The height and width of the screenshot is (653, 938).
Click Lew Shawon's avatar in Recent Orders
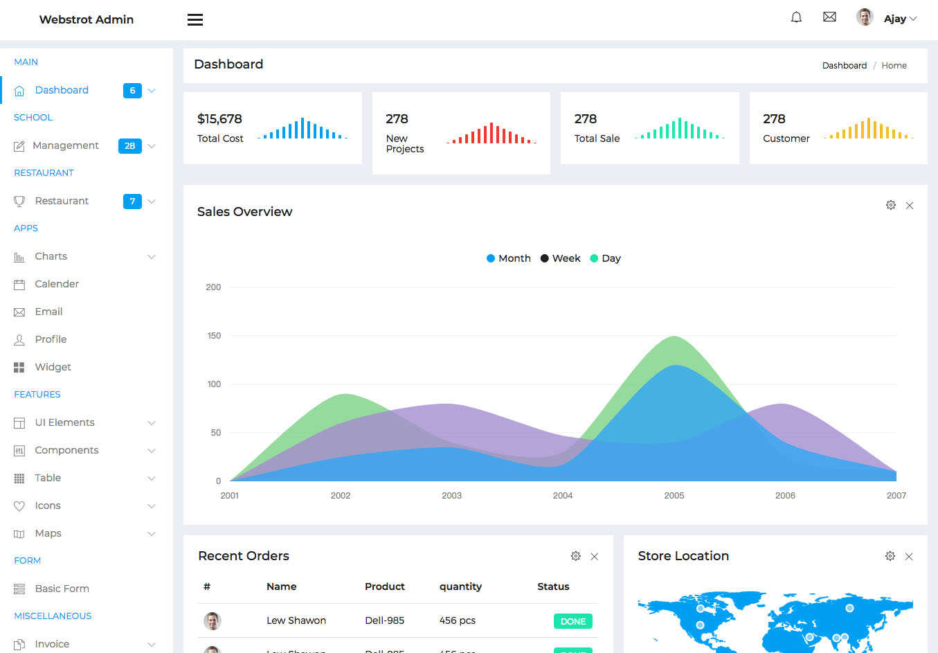click(213, 621)
